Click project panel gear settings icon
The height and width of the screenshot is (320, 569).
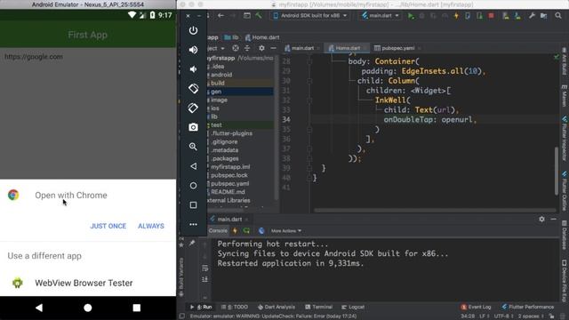[x=261, y=48]
